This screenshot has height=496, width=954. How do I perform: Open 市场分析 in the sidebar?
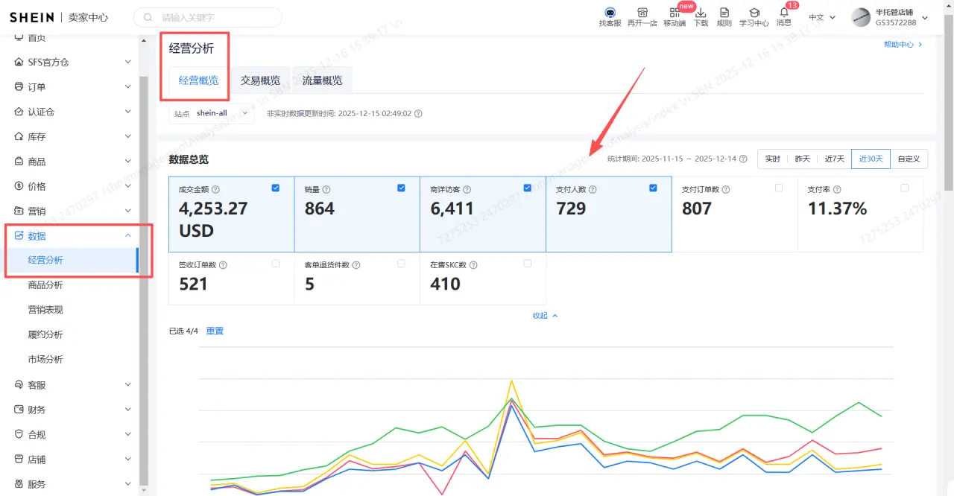(45, 360)
